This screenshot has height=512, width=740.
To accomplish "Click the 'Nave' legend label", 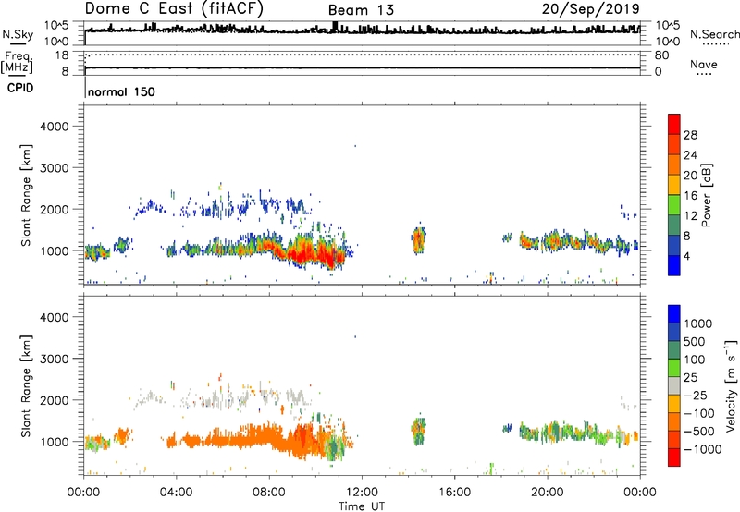I will [x=704, y=64].
